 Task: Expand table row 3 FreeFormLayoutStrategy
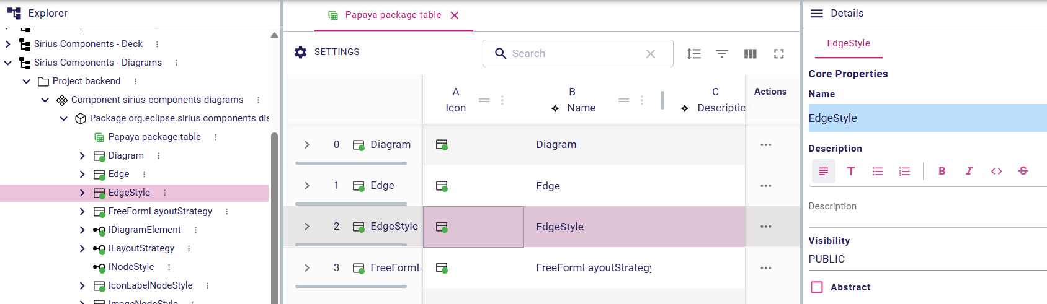[x=307, y=268]
